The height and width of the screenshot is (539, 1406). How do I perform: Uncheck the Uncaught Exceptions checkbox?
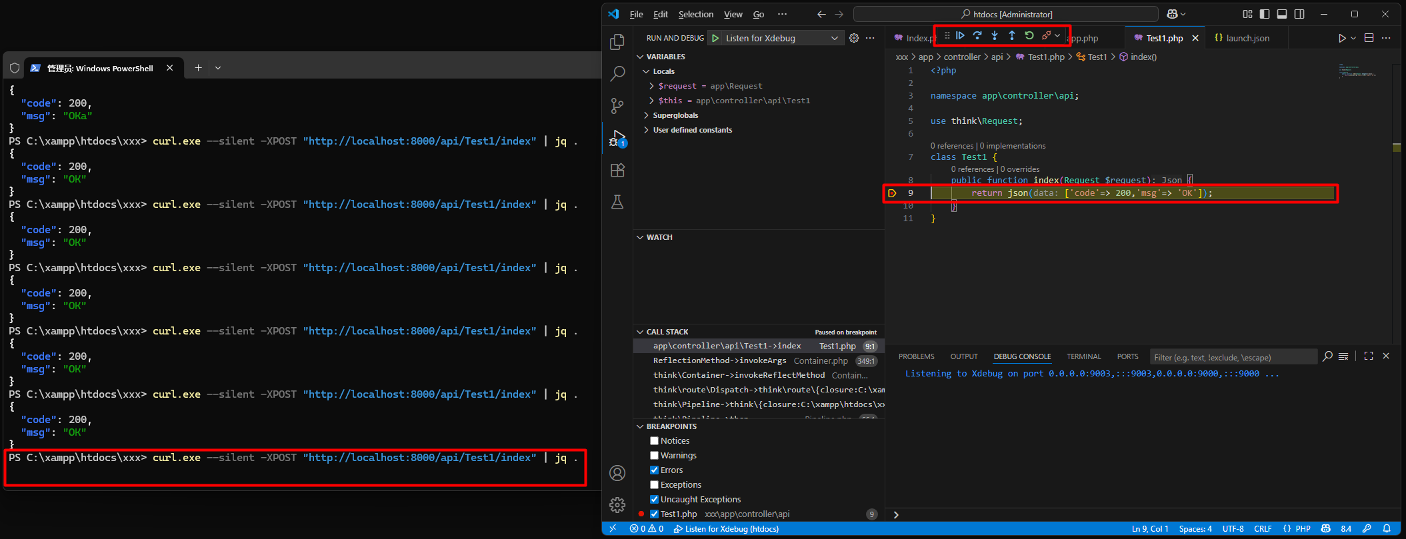point(655,500)
